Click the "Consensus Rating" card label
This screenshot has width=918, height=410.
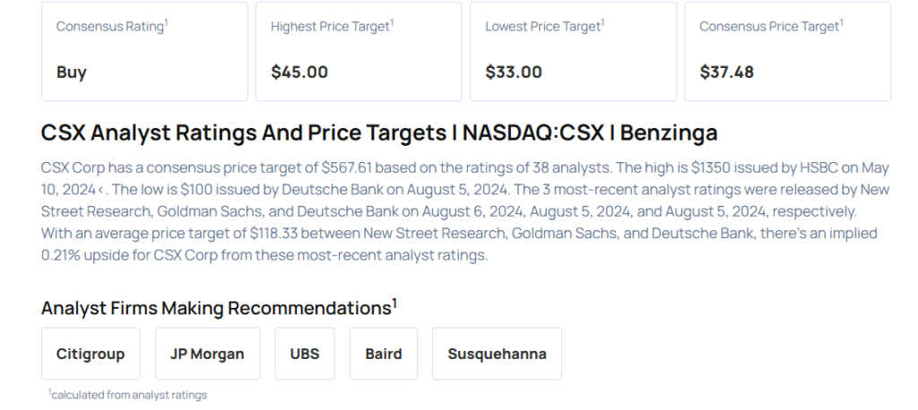click(x=109, y=27)
